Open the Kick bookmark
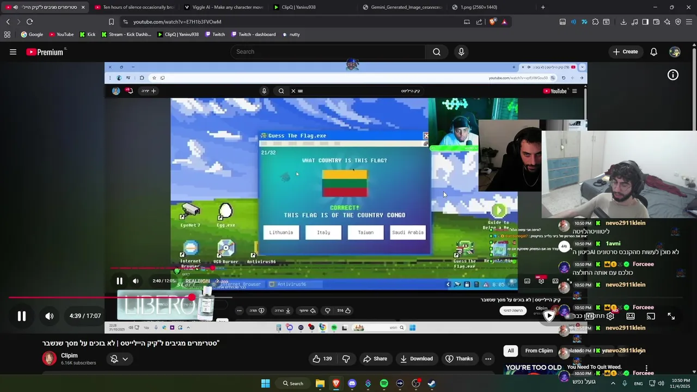Screen dimensions: 697x392 point(88,34)
